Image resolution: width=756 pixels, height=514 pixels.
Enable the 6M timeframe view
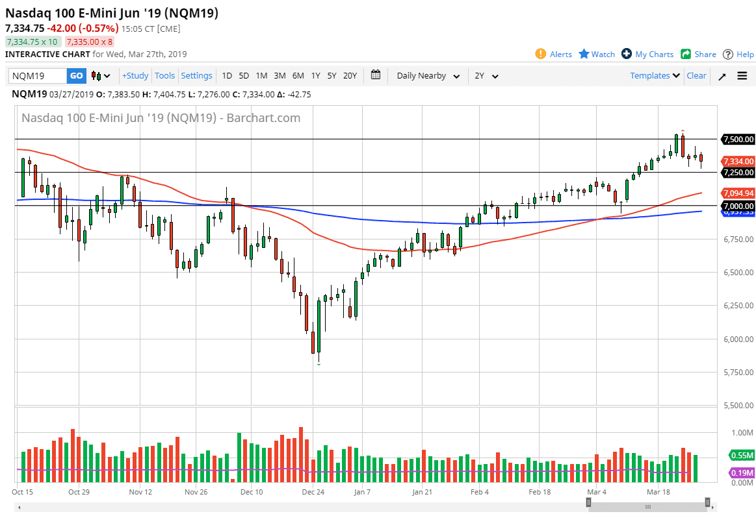click(x=298, y=76)
